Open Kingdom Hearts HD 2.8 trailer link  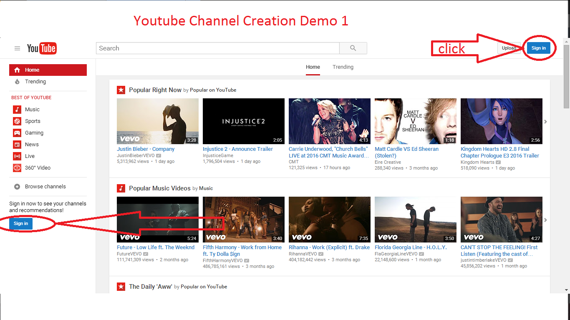[500, 152]
